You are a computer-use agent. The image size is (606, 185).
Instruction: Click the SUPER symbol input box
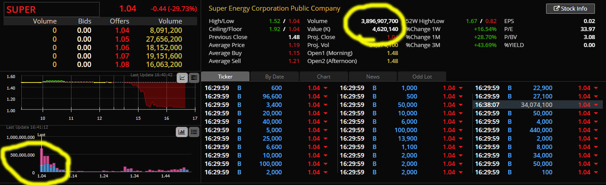(x=51, y=9)
